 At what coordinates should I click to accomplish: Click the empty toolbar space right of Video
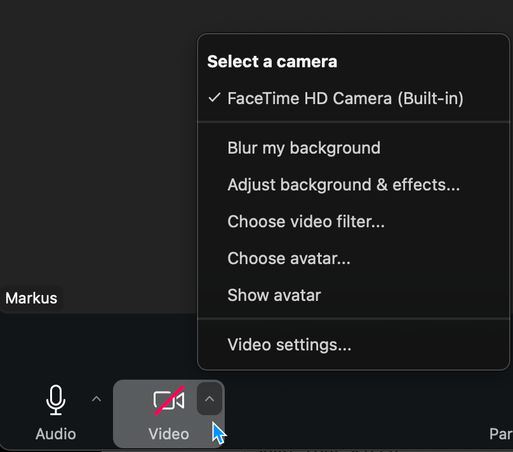pyautogui.click(x=349, y=413)
